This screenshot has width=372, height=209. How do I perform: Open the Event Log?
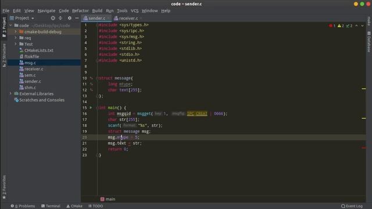[352, 206]
